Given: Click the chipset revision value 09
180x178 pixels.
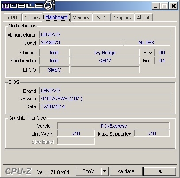Looking at the screenshot, I should (162, 53).
